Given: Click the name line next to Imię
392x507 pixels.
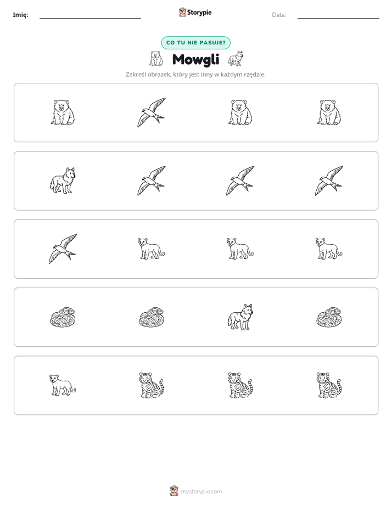Looking at the screenshot, I should (x=90, y=16).
